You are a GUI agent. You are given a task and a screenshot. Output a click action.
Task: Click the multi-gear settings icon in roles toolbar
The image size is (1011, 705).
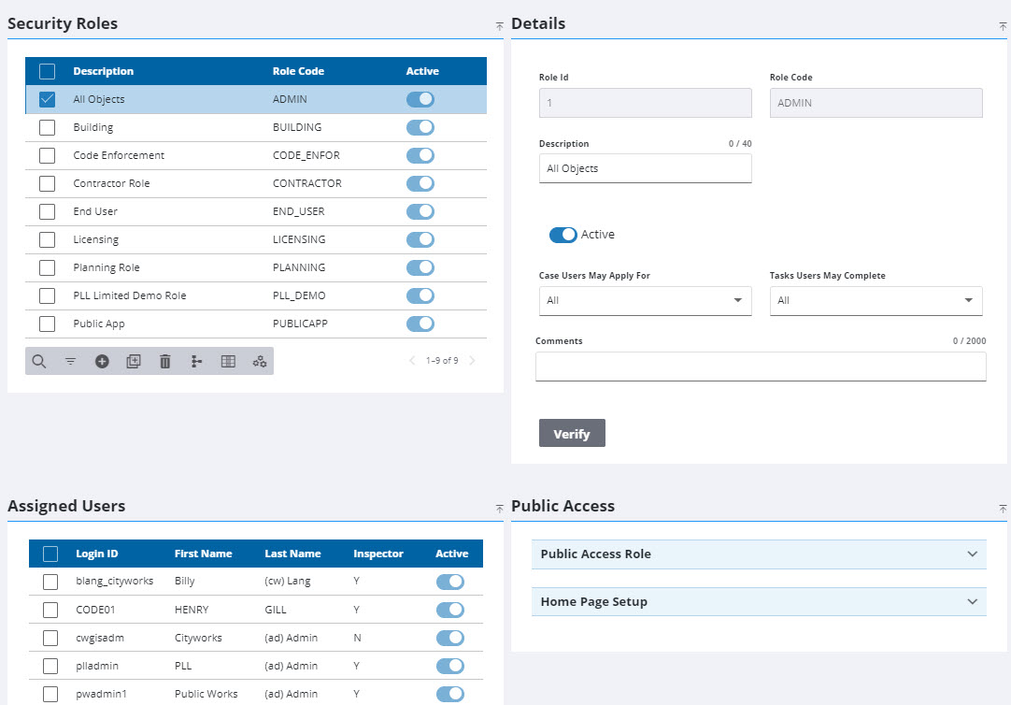(x=260, y=361)
